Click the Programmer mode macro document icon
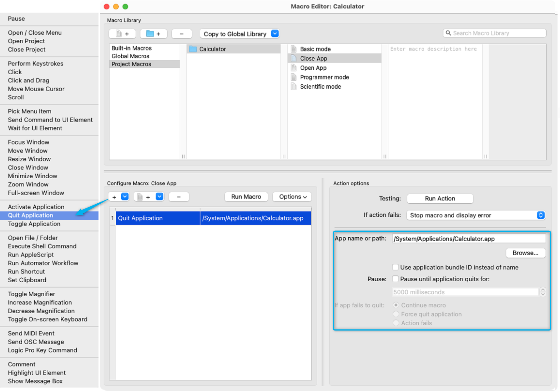This screenshot has height=391, width=560. click(x=294, y=77)
